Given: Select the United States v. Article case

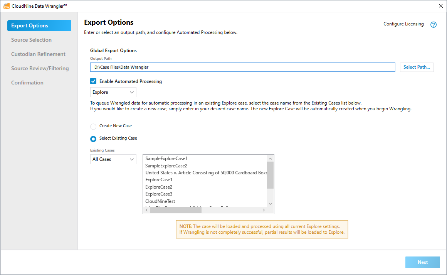Looking at the screenshot, I should pos(206,173).
